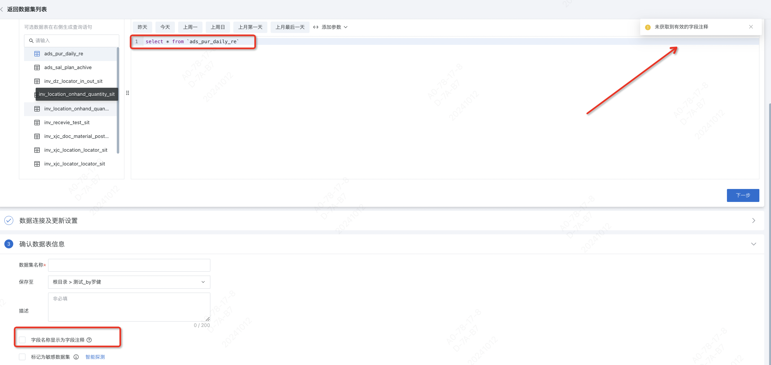Check the 标记为敏感数据集 checkbox
The width and height of the screenshot is (771, 365).
click(x=22, y=357)
